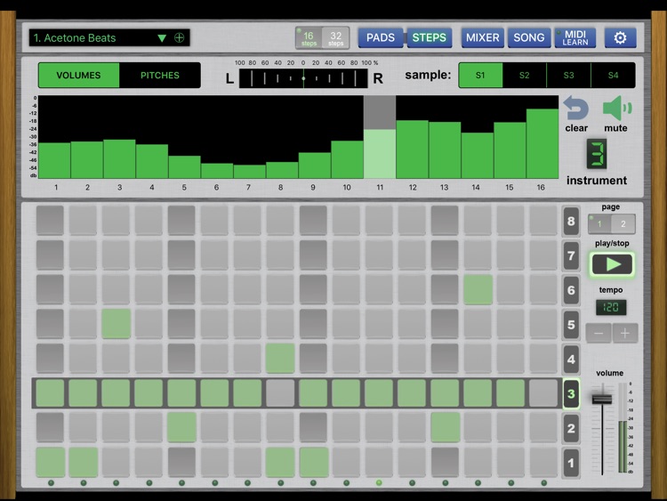
Task: Select the VOLUMES tab
Action: 78,76
